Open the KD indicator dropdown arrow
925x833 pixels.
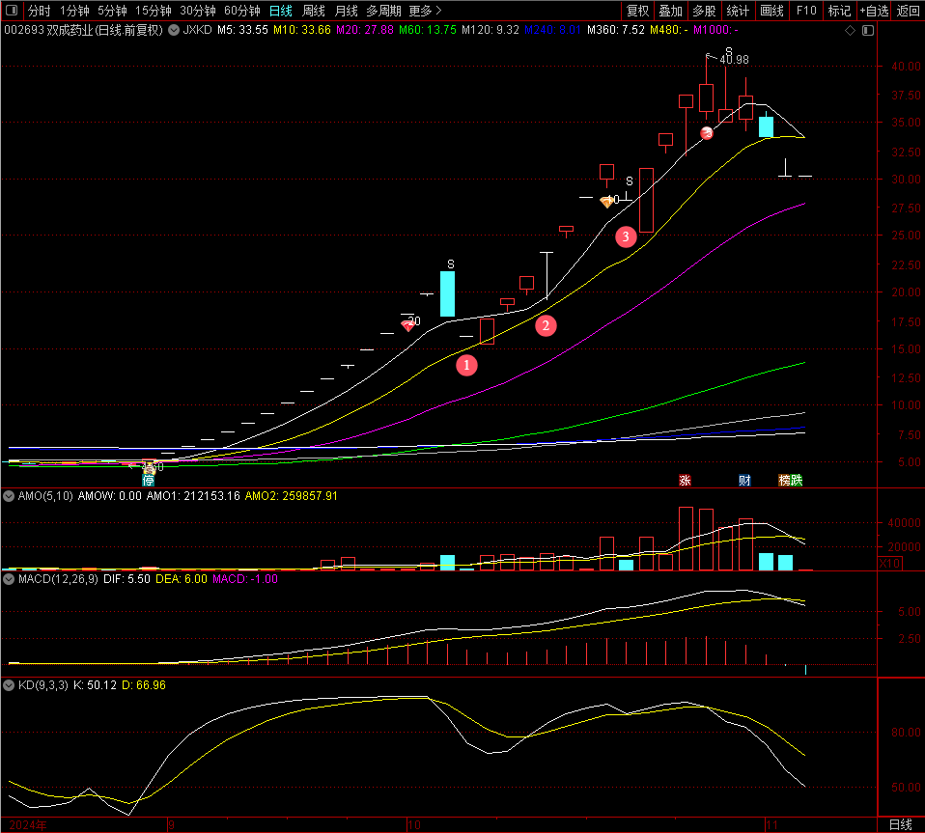(x=8, y=685)
